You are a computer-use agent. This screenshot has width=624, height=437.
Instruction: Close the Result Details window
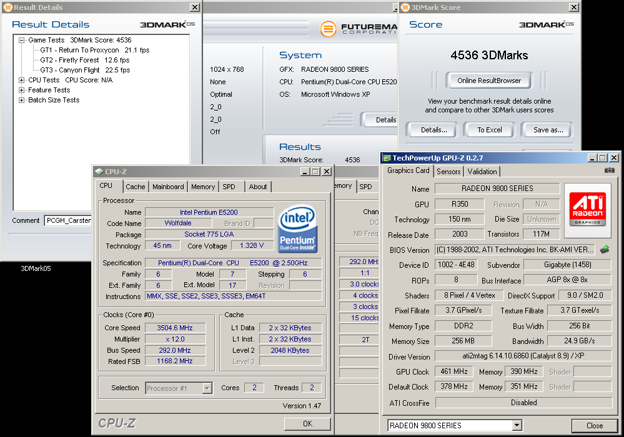pyautogui.click(x=195, y=7)
